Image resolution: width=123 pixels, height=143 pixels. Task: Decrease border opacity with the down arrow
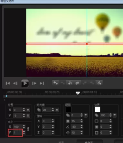[110, 116]
